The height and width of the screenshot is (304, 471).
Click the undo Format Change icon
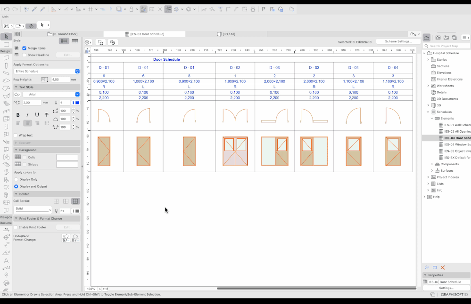(x=66, y=238)
